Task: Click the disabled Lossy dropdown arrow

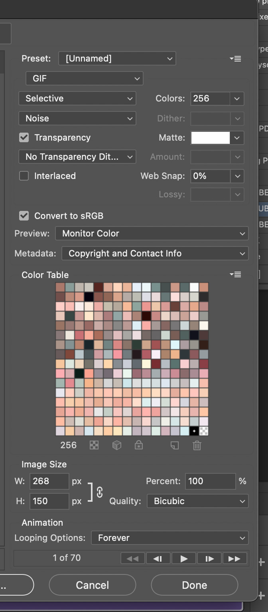Action: click(x=237, y=195)
